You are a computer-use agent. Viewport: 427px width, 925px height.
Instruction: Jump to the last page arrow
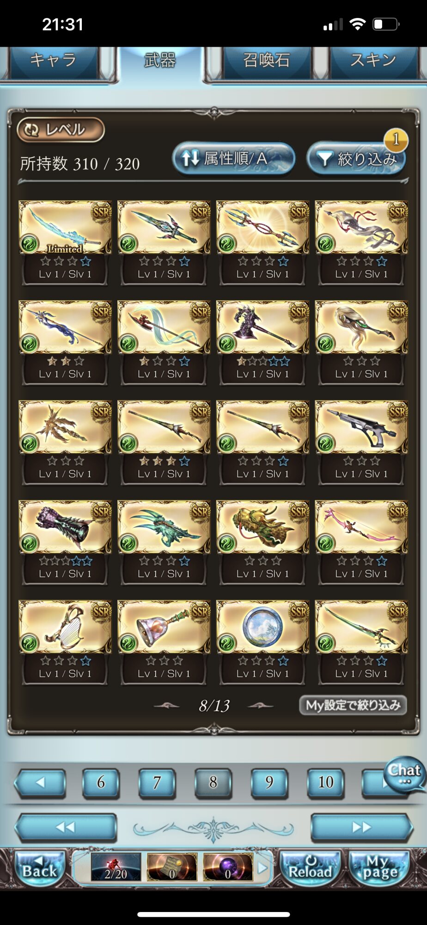[x=362, y=827]
